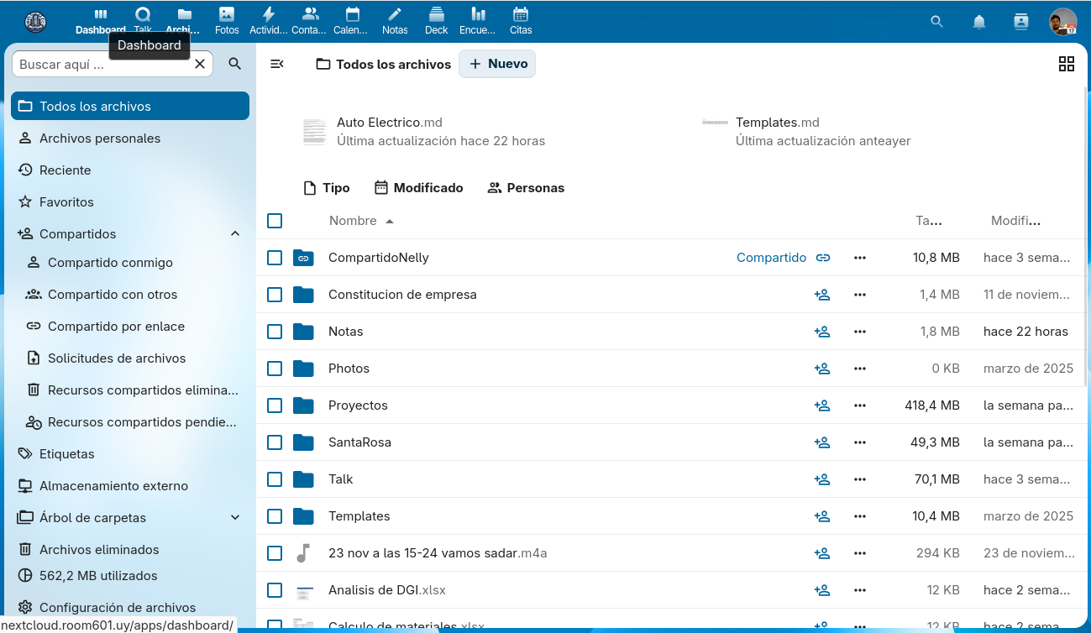Sort files by size column
This screenshot has height=633, width=1091.
(928, 221)
